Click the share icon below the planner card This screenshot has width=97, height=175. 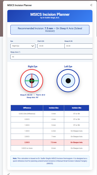9,174
